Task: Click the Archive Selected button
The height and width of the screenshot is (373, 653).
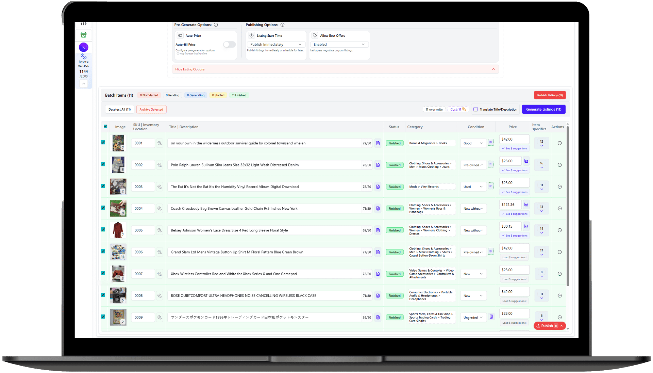Action: 151,109
